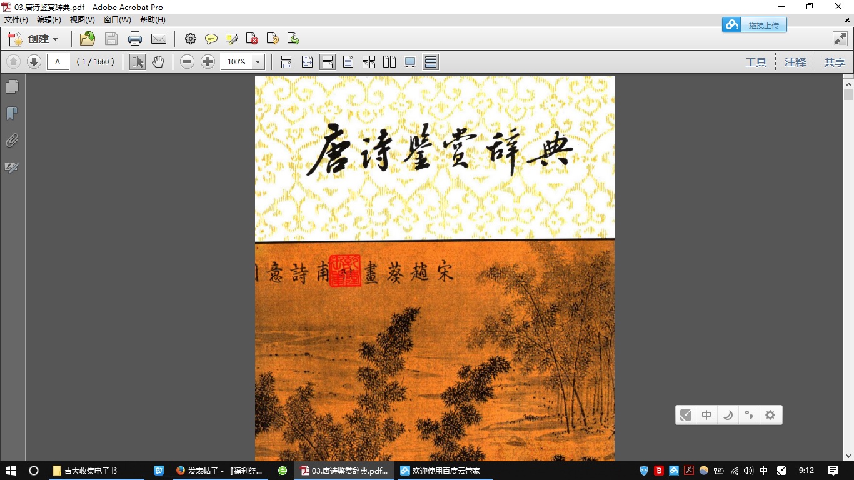Open the gear settings toolbar icon
Screen dimensions: 854x480
(x=191, y=39)
